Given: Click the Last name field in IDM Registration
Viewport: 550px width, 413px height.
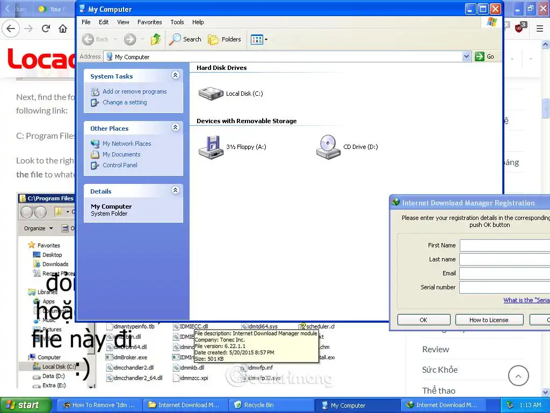Looking at the screenshot, I should click(x=505, y=260).
